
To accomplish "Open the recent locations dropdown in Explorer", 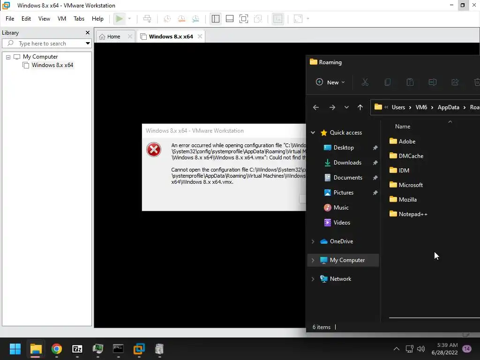I will click(x=346, y=107).
